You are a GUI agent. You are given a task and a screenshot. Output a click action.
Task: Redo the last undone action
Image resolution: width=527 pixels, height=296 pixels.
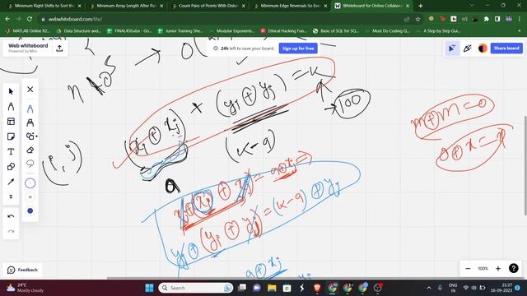11,231
